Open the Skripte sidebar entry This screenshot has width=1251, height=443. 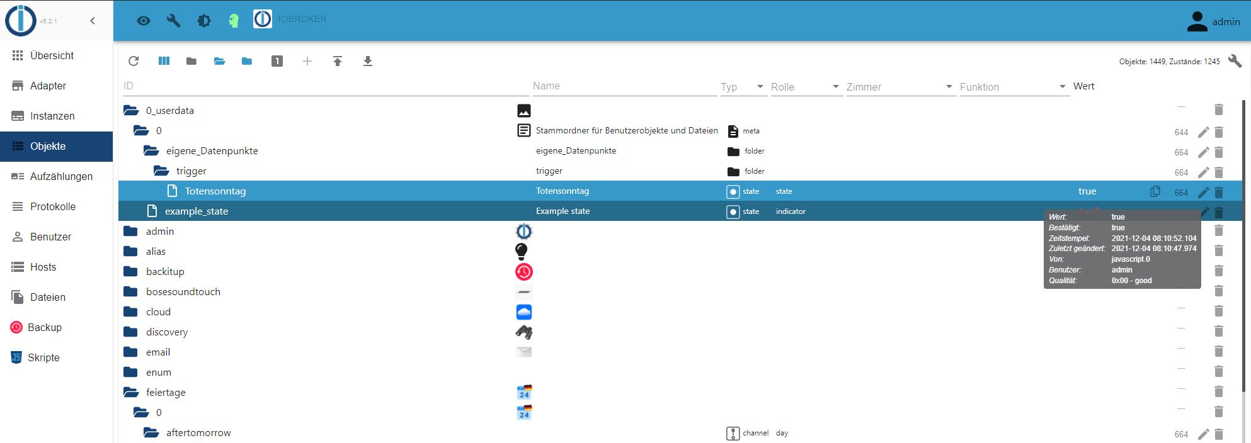(57, 357)
